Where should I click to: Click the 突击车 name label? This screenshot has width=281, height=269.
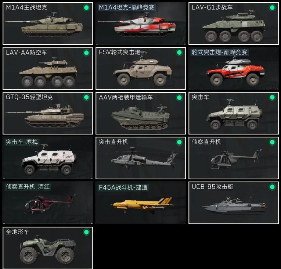click(x=200, y=97)
